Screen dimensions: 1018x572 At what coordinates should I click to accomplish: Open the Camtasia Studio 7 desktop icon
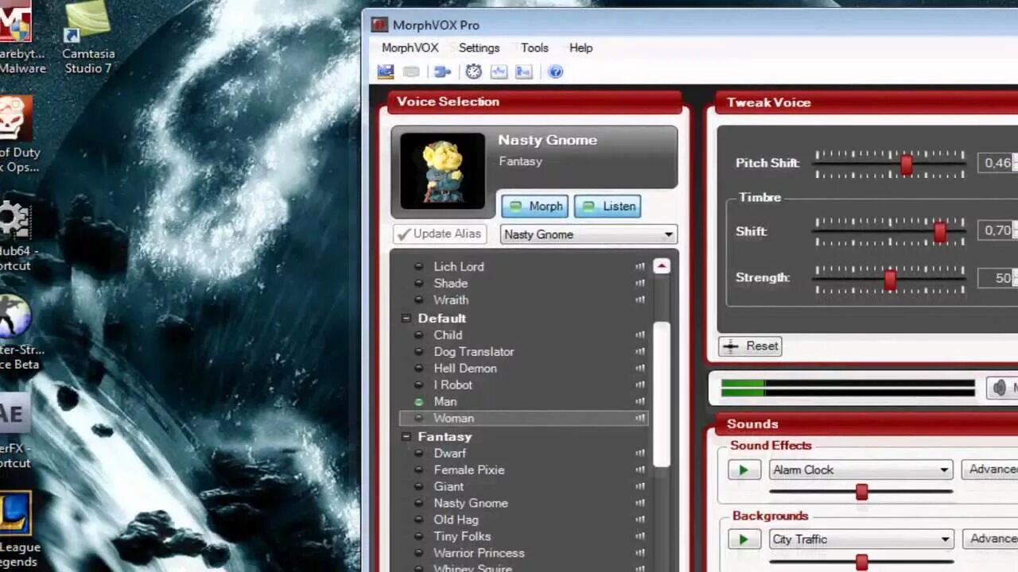click(88, 38)
